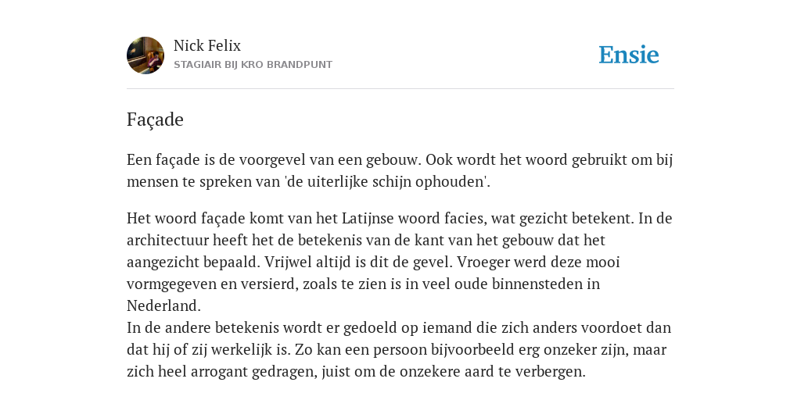Click the word 'Nederland.' in the article
Screen dimensions: 801x400
point(163,305)
